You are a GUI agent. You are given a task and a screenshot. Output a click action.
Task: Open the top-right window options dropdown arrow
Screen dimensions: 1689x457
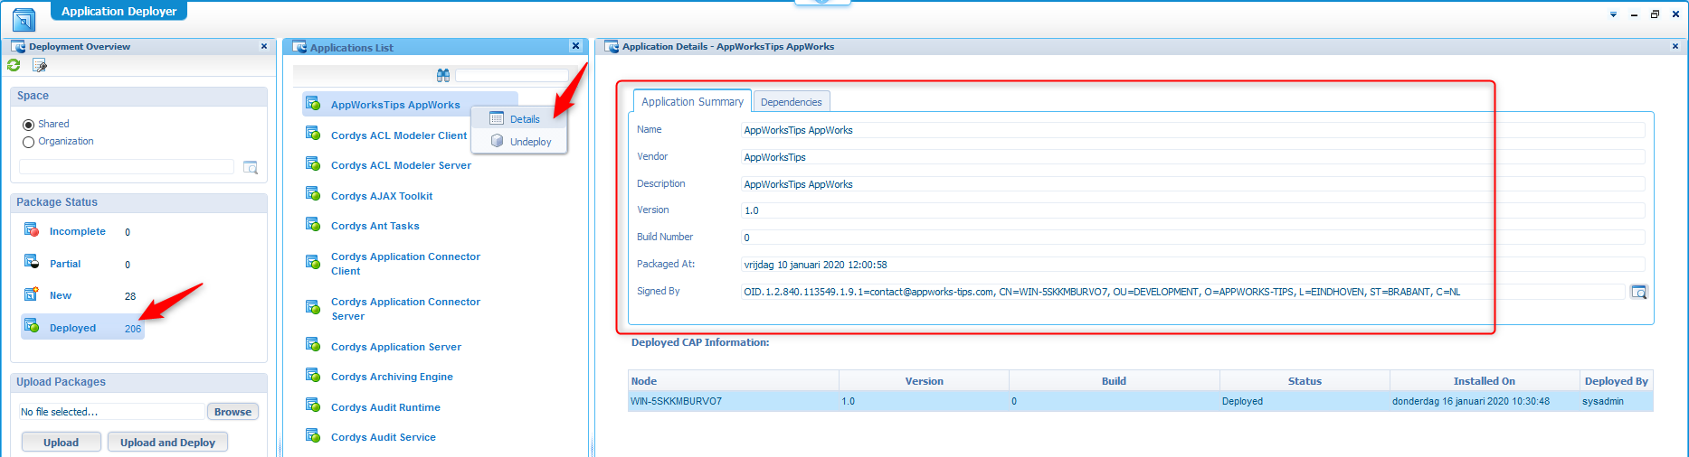click(1613, 14)
